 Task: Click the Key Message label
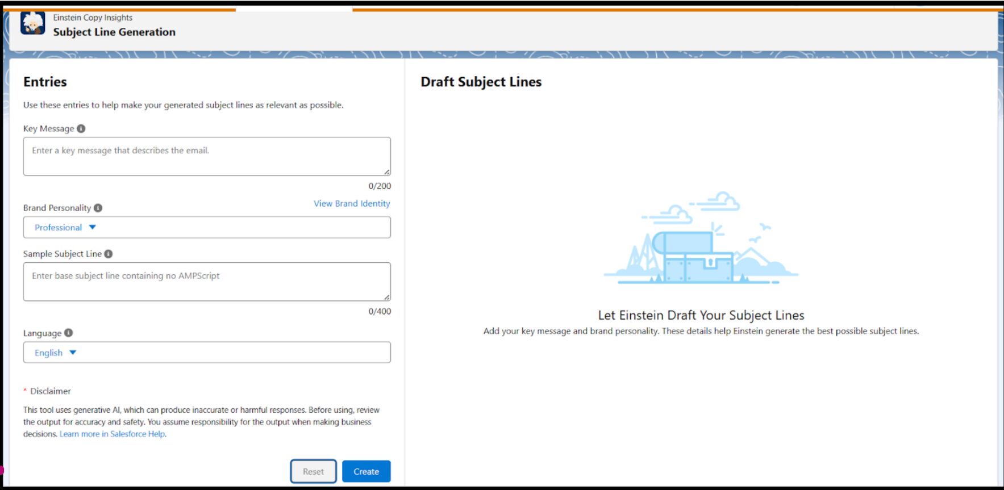tap(48, 128)
